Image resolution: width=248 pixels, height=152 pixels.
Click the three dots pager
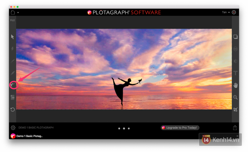(124, 128)
